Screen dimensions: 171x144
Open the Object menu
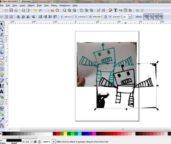[x=31, y=5]
